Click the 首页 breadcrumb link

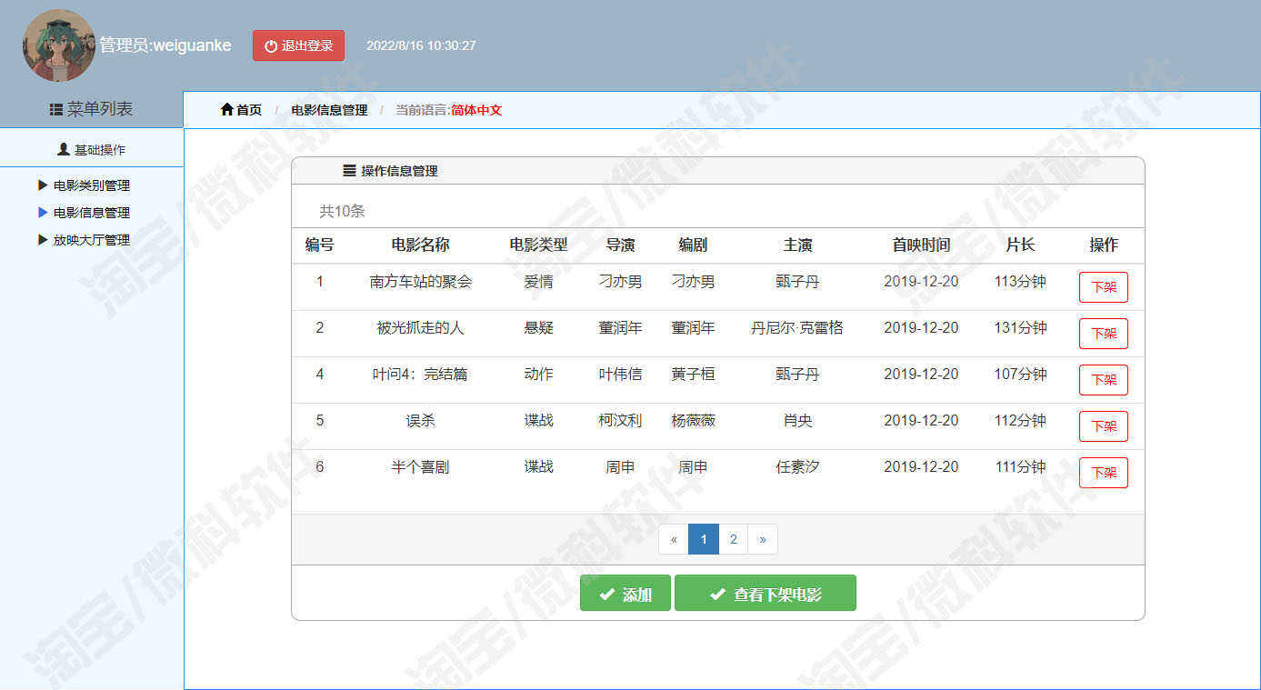coord(249,110)
